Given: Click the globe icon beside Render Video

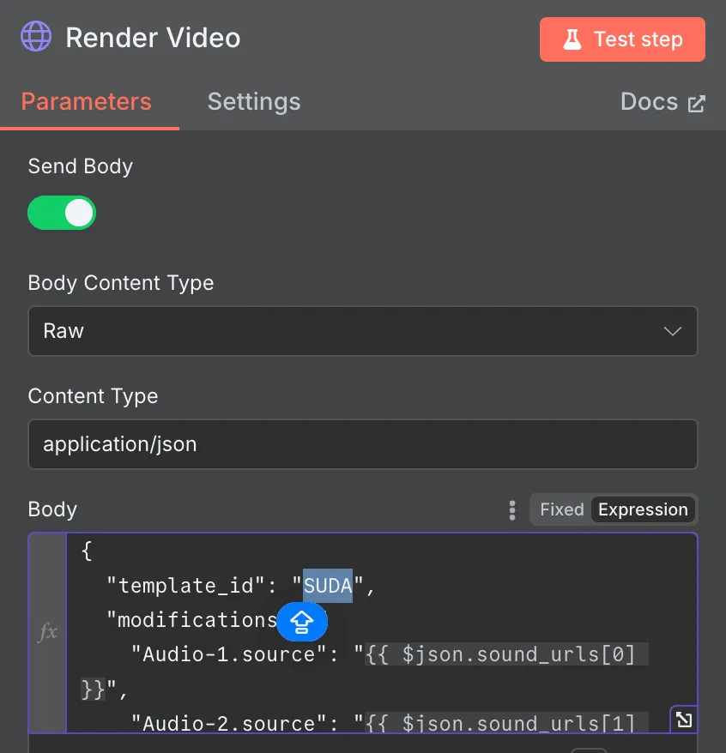Looking at the screenshot, I should (37, 39).
